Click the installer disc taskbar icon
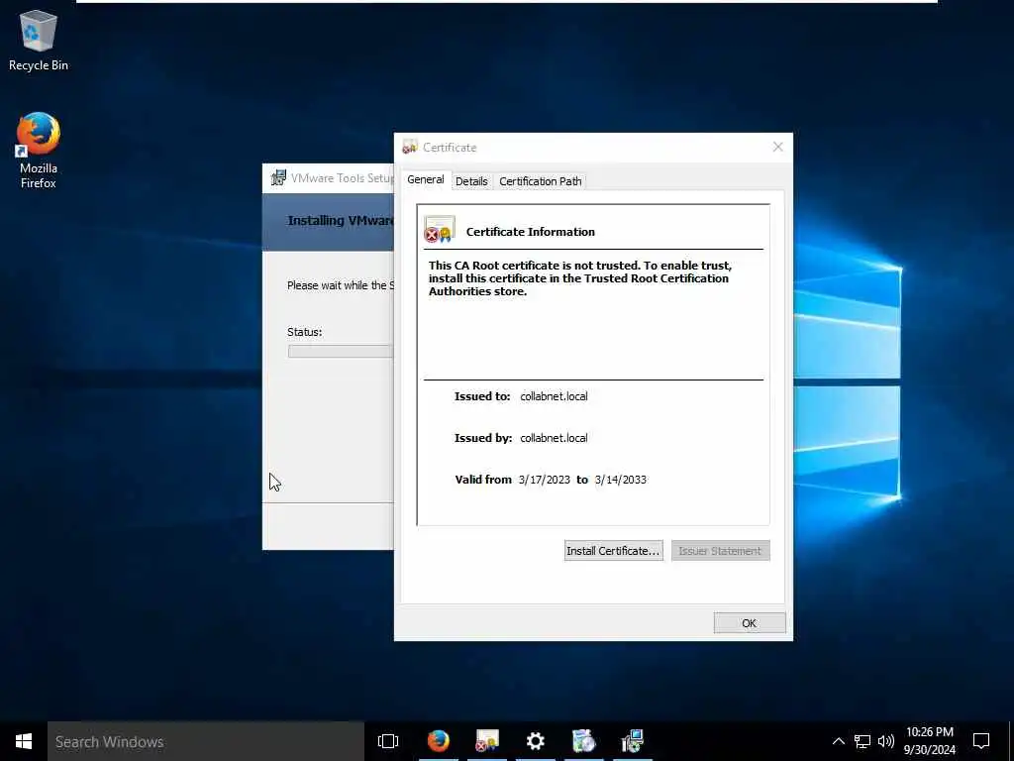Screen dimensions: 1014x761 tap(583, 741)
